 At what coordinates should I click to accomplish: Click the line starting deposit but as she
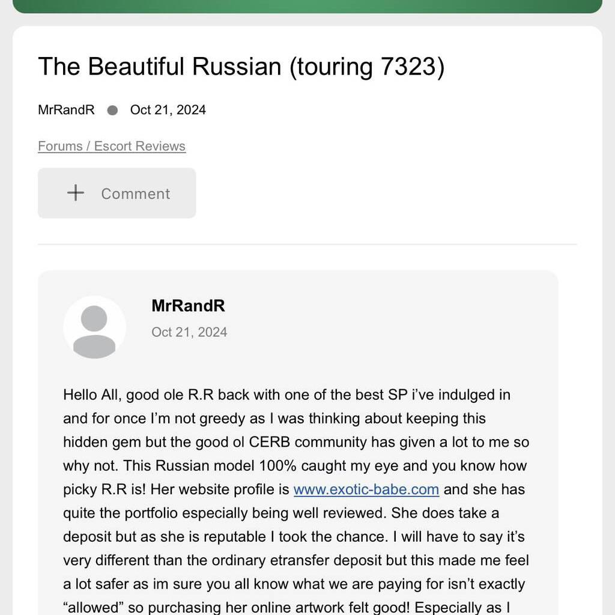click(294, 536)
